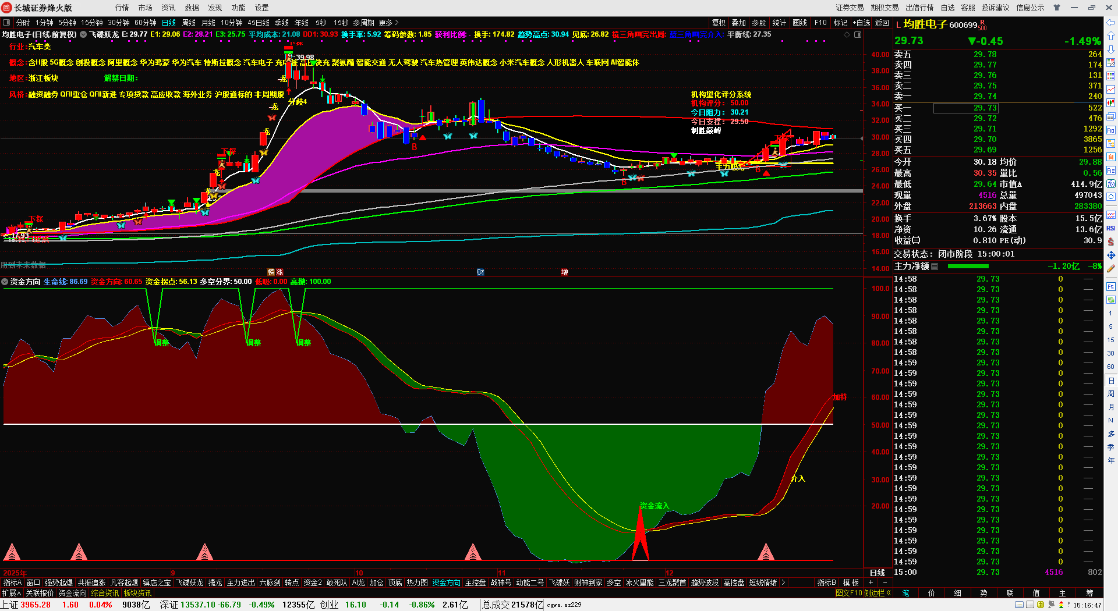Click the 综合资讯 tab button
1118x611 pixels.
point(105,593)
